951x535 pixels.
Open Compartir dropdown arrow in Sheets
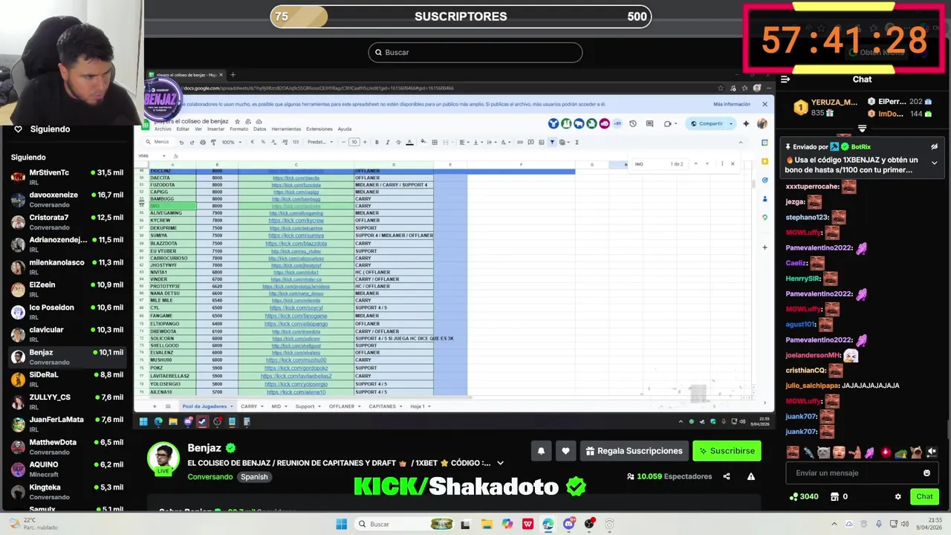731,124
